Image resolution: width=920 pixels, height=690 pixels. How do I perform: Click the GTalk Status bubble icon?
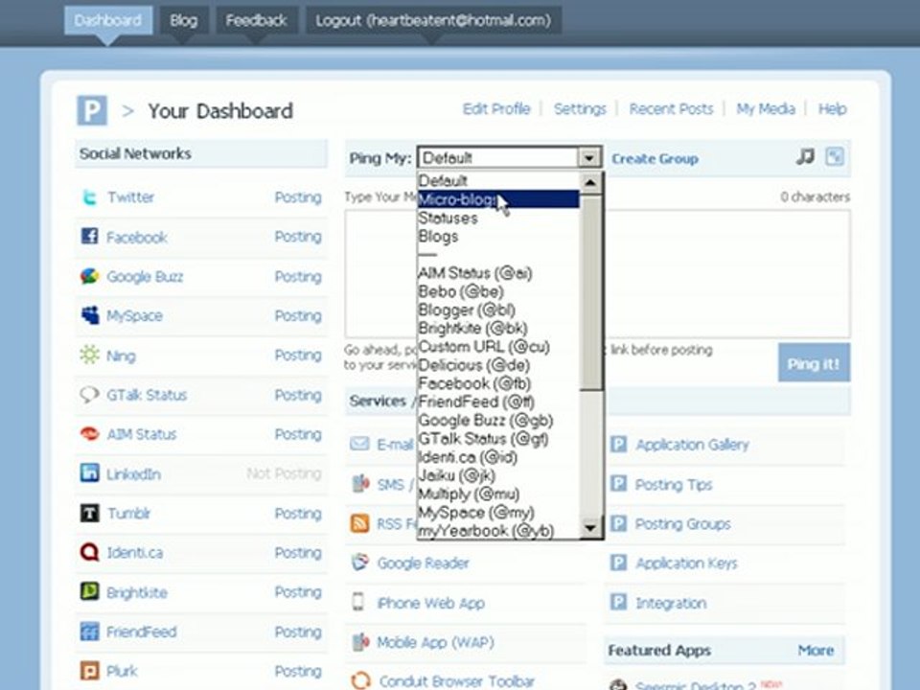point(89,394)
